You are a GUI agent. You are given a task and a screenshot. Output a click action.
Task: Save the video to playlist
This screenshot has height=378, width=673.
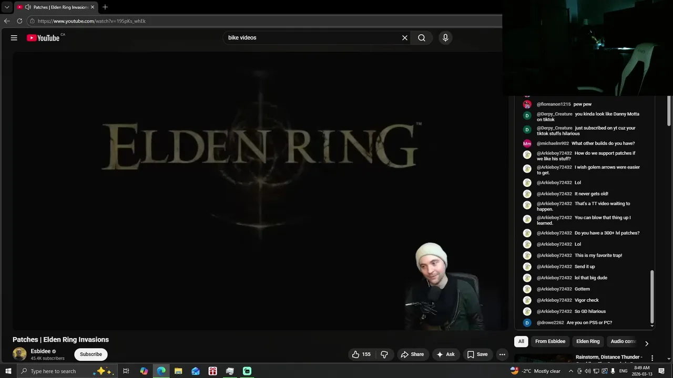(477, 354)
